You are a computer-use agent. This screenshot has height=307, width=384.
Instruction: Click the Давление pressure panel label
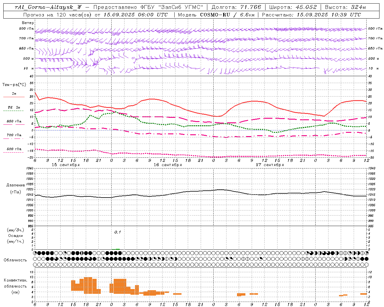pyautogui.click(x=16, y=185)
